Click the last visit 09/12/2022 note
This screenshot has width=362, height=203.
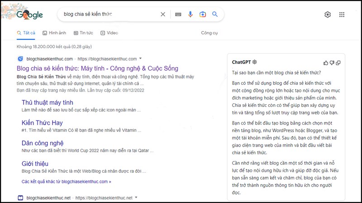coord(81,90)
